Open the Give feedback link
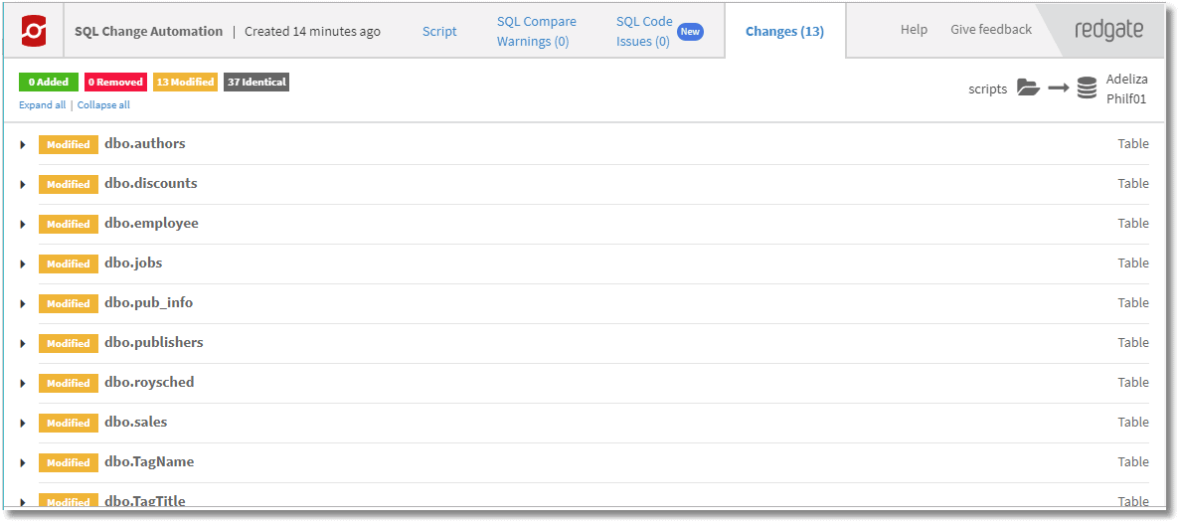1180x524 pixels. click(x=991, y=30)
